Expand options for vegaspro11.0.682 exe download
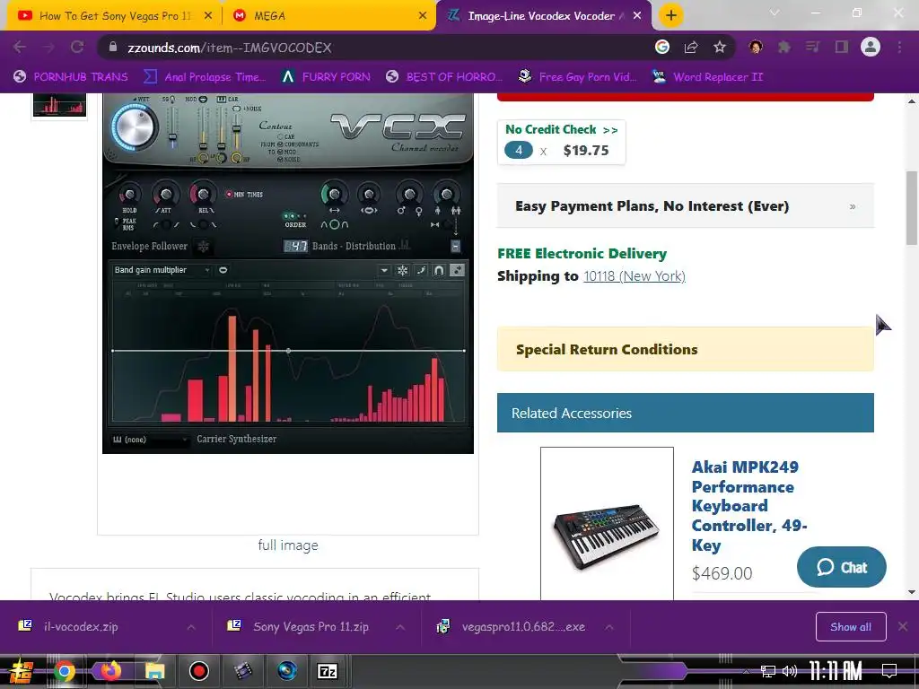Image resolution: width=919 pixels, height=689 pixels. point(609,627)
